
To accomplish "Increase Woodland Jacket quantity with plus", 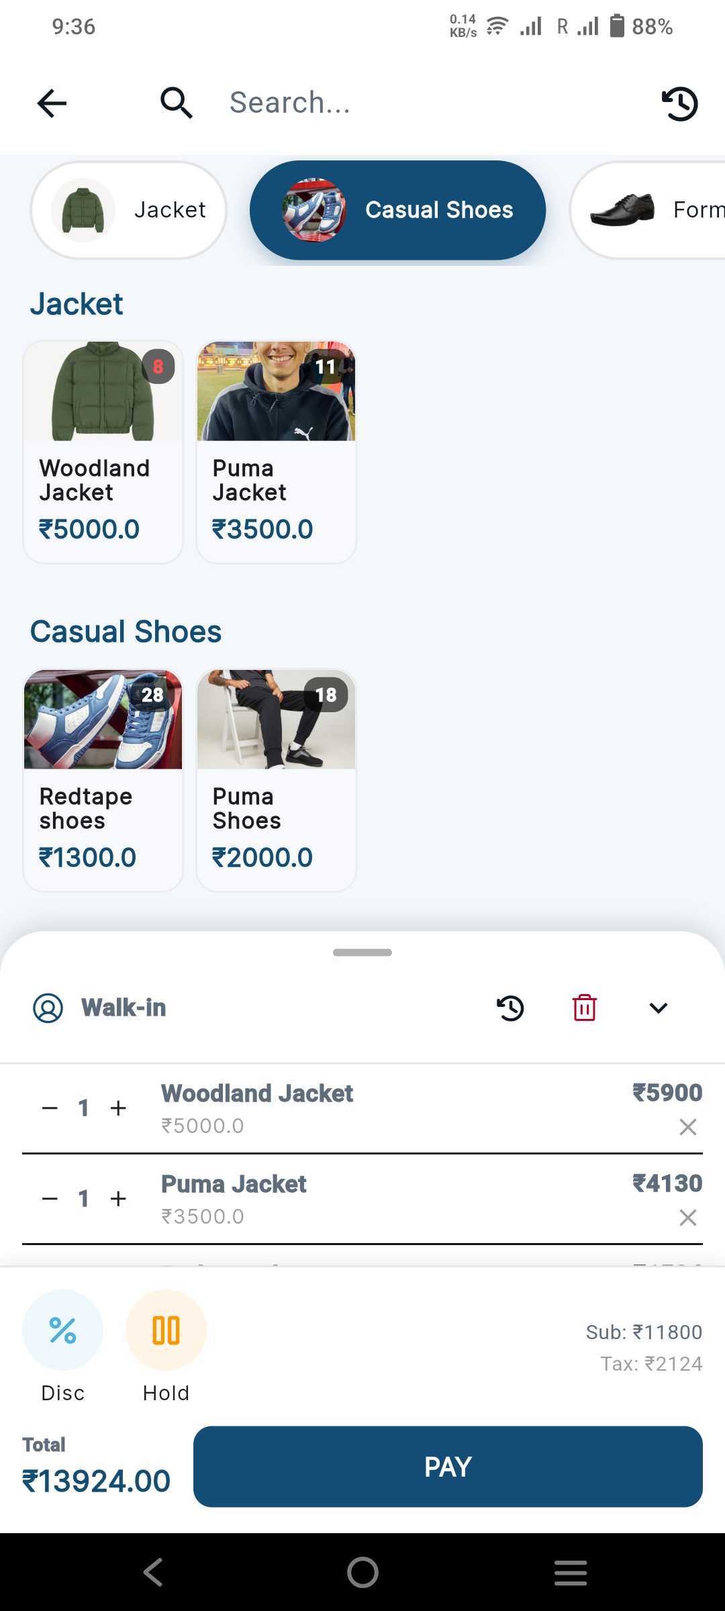I will click(x=117, y=1108).
